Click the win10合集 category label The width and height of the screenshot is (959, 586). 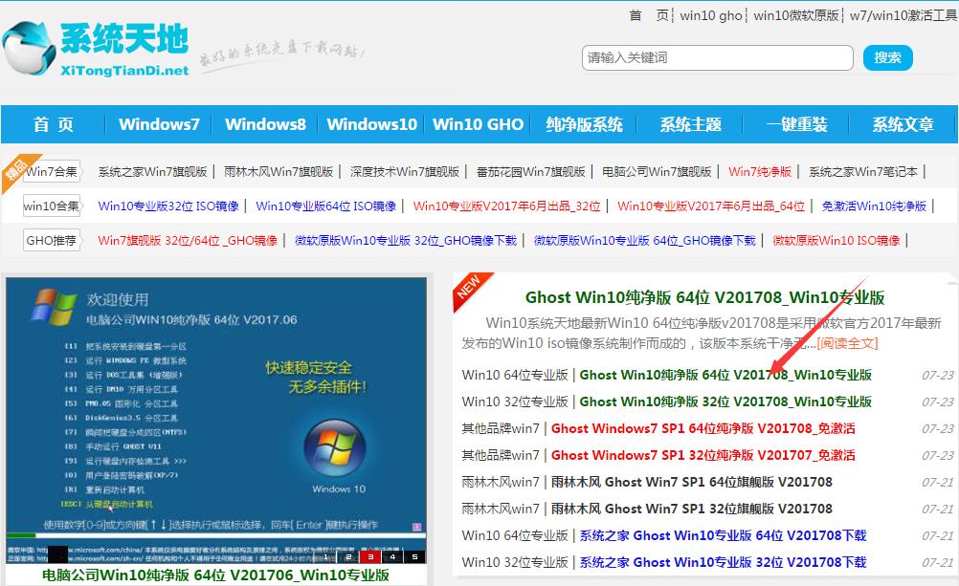(52, 206)
